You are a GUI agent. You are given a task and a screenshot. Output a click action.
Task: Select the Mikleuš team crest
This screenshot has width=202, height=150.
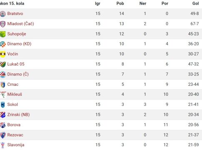pos(2,95)
